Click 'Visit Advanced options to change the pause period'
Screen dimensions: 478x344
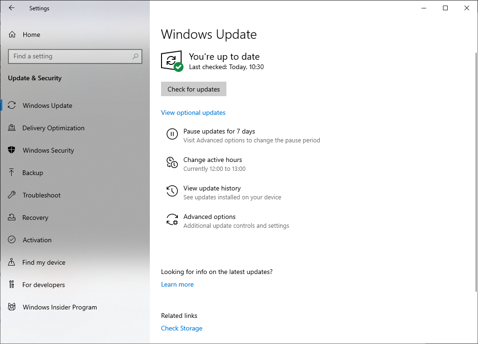click(x=252, y=140)
